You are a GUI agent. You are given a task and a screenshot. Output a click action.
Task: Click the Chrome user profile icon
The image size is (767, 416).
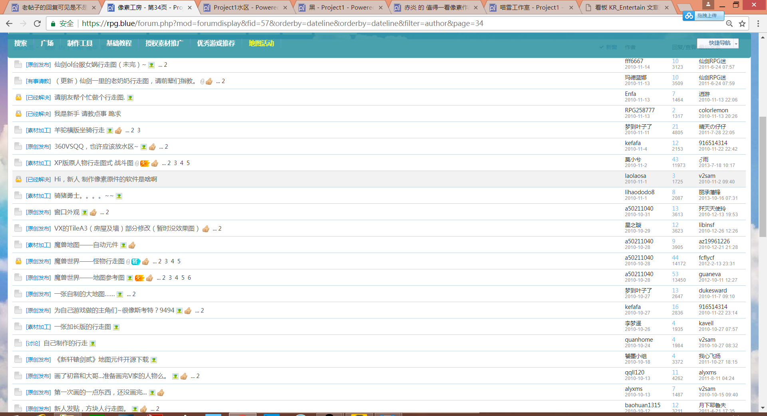click(708, 4)
